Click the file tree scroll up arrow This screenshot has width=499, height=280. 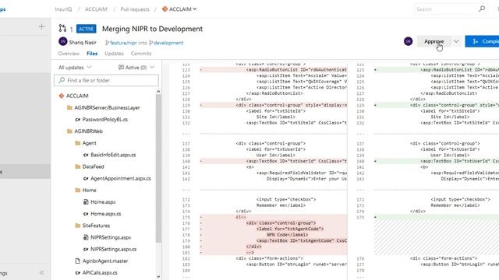pyautogui.click(x=158, y=92)
